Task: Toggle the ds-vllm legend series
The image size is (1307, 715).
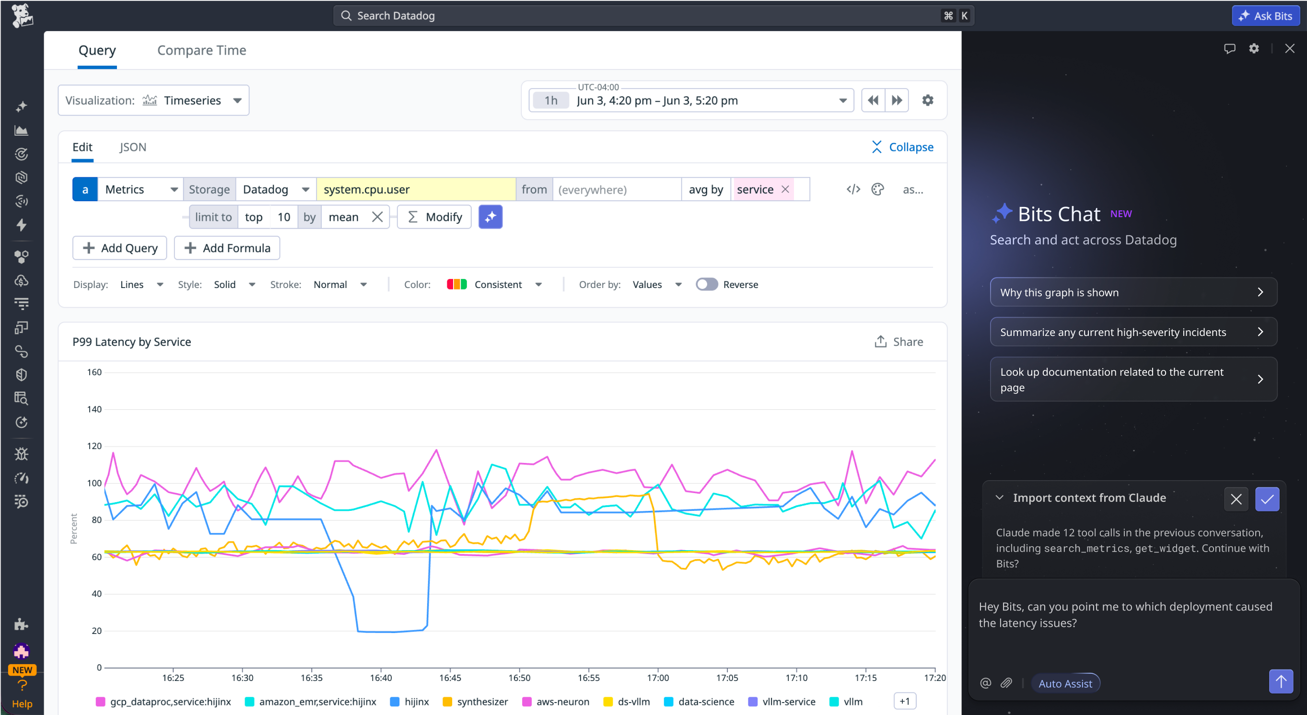Action: pyautogui.click(x=627, y=702)
